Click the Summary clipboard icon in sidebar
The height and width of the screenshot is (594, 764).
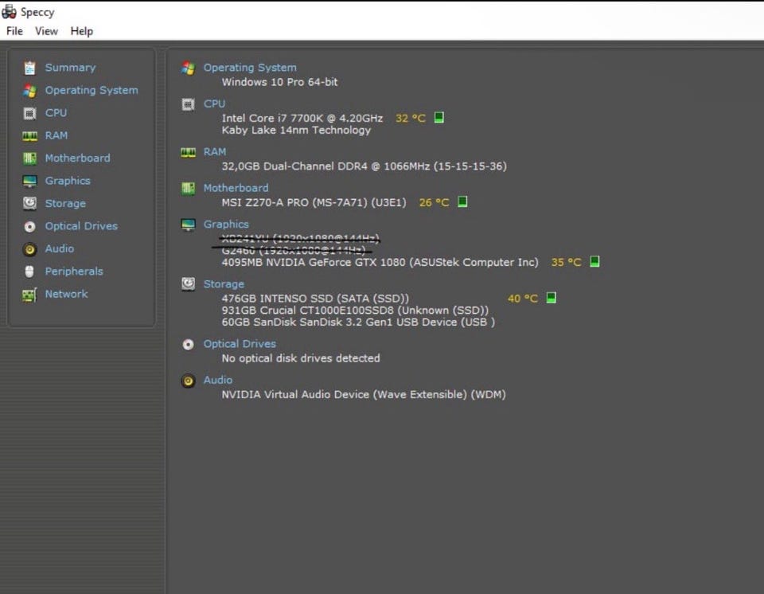coord(29,68)
